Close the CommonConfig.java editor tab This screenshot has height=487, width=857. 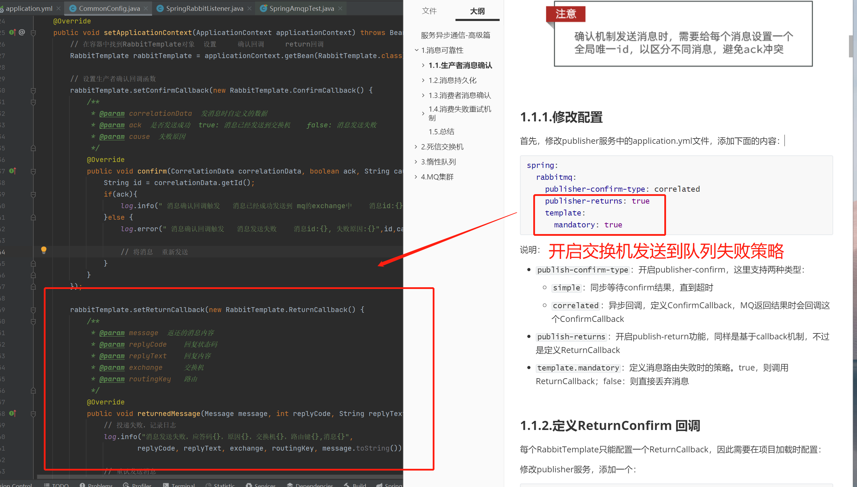point(146,8)
